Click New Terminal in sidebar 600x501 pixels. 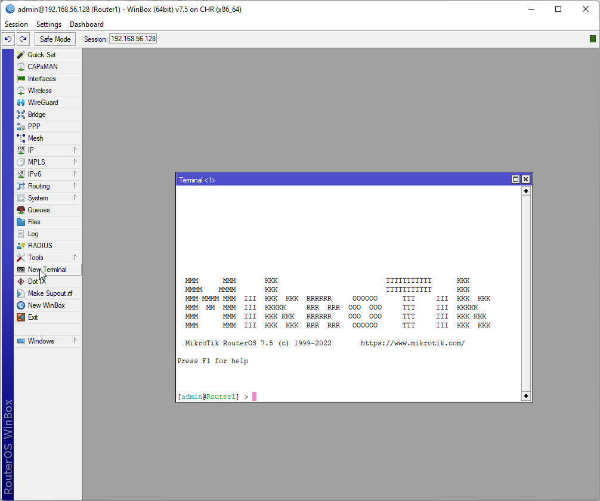[x=47, y=270]
